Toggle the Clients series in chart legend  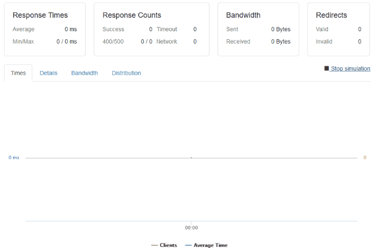click(x=168, y=245)
